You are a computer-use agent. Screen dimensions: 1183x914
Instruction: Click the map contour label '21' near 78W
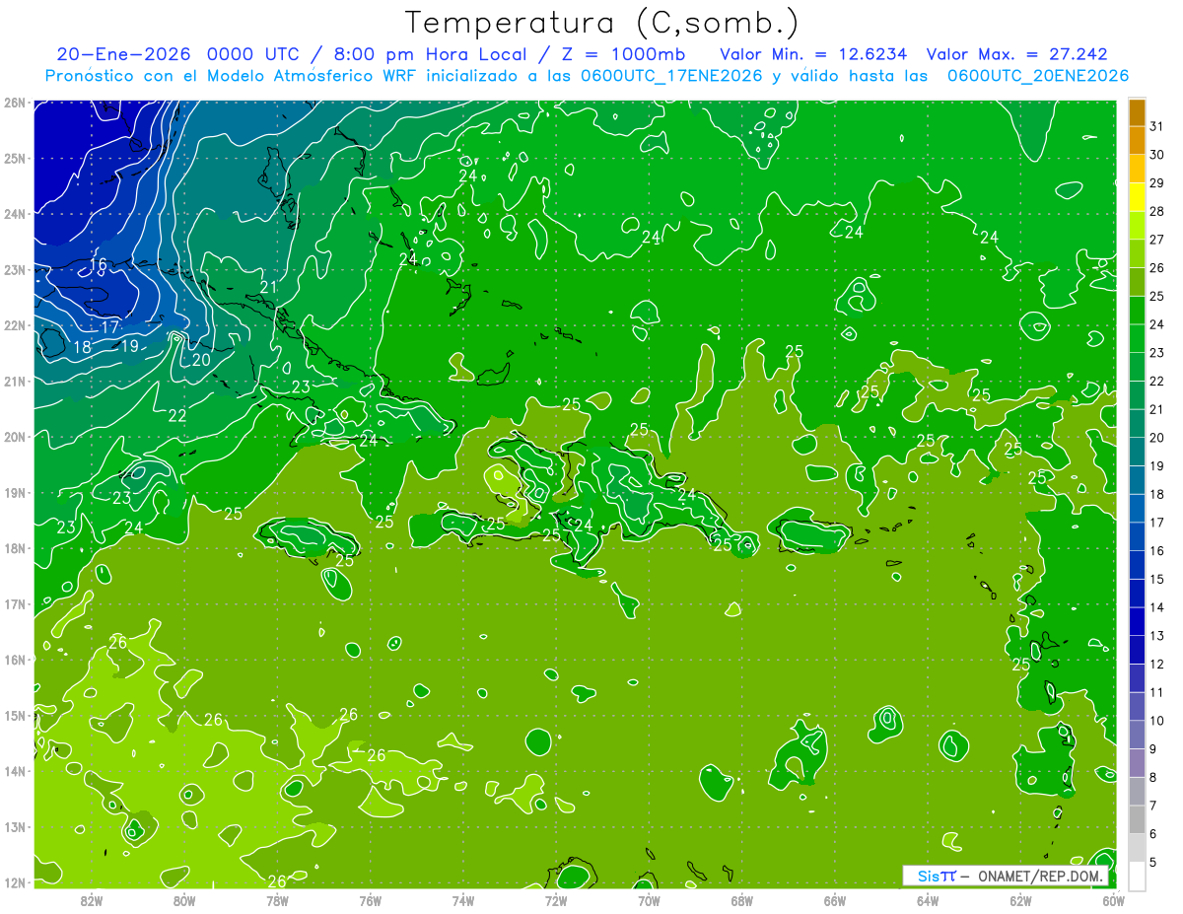coord(268,287)
